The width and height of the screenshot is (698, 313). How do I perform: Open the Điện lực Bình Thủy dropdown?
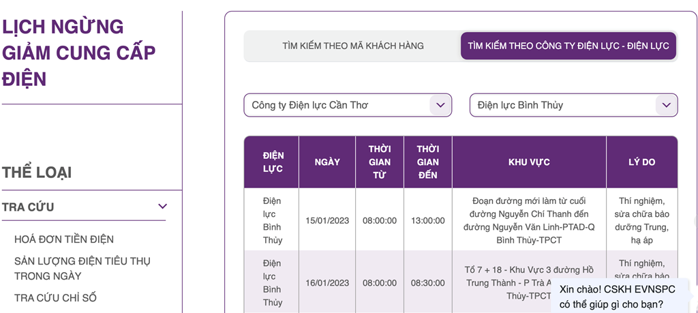pyautogui.click(x=563, y=105)
